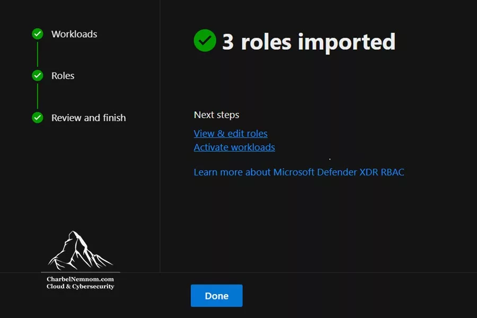Click the Done button
Screen dimensions: 477x318
(217, 296)
